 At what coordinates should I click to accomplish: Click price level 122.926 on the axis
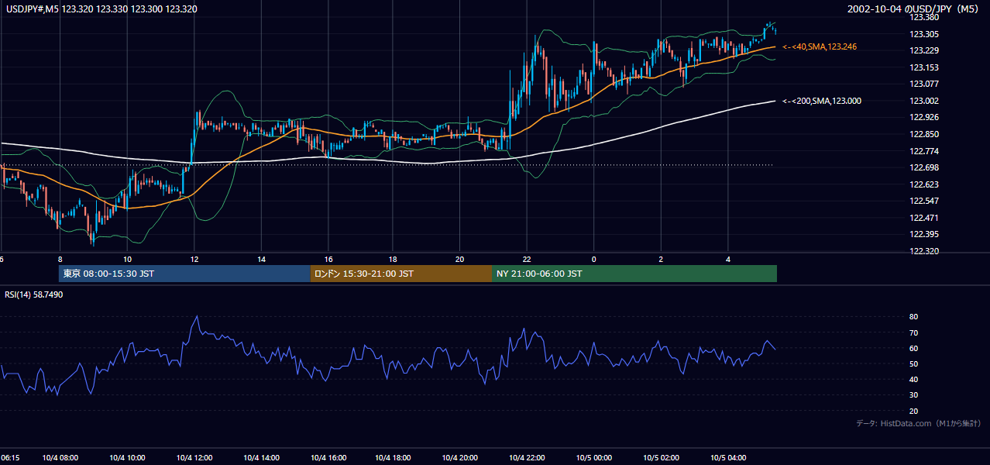[924, 118]
